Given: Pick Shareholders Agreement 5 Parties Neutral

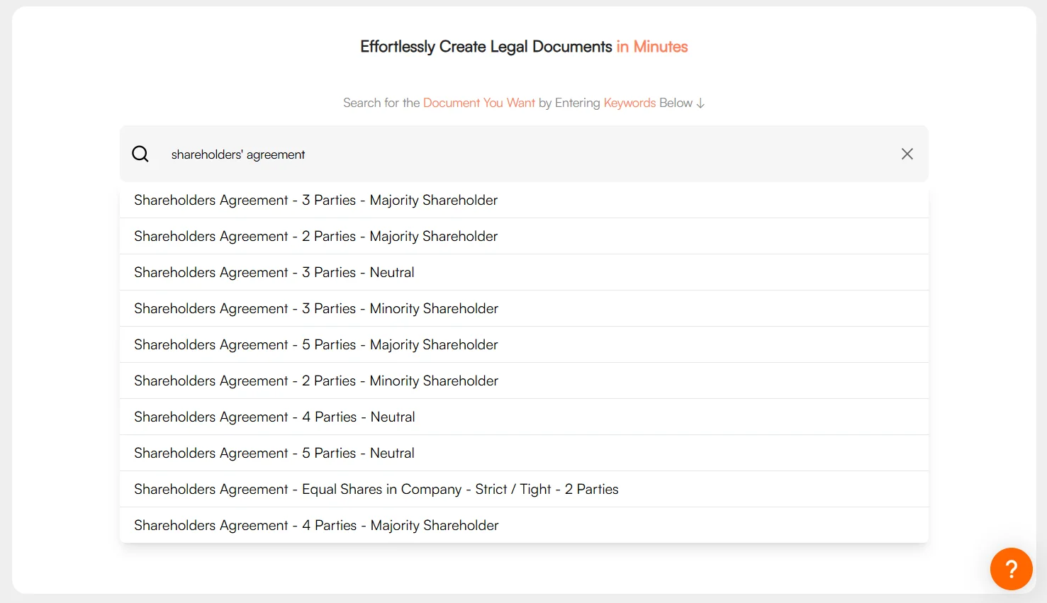Looking at the screenshot, I should (x=274, y=453).
